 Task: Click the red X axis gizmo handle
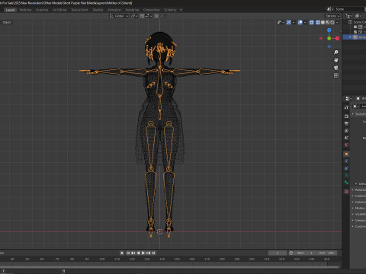(x=337, y=38)
